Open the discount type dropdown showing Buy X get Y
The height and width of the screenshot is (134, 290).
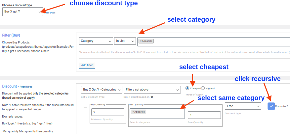22,12
